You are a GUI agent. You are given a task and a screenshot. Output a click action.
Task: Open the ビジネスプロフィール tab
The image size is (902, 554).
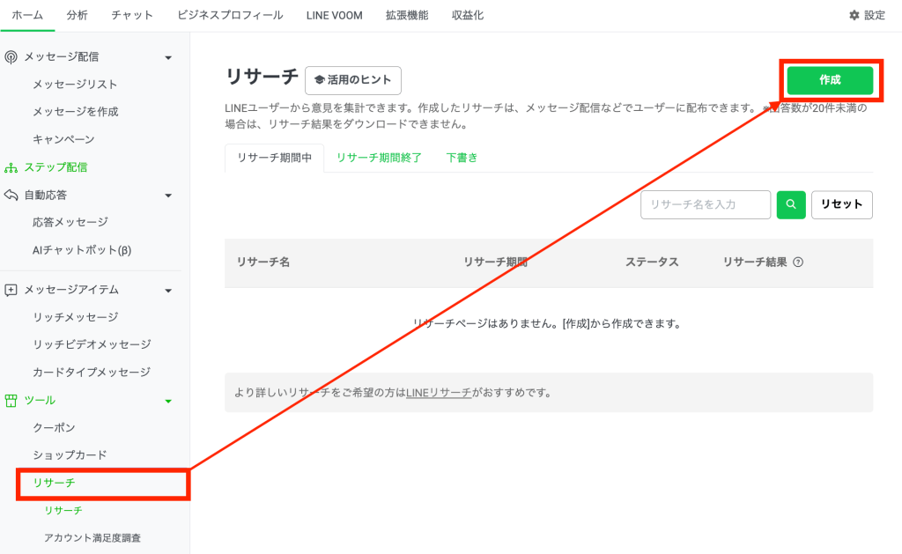(x=230, y=15)
